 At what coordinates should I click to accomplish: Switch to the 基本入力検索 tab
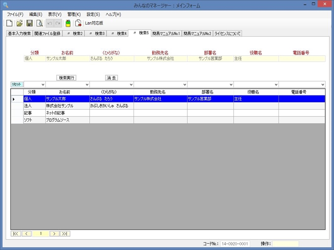19,33
